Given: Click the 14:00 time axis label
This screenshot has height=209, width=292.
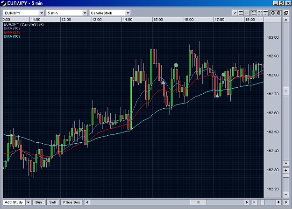Looking at the screenshot, I should tap(128, 20).
